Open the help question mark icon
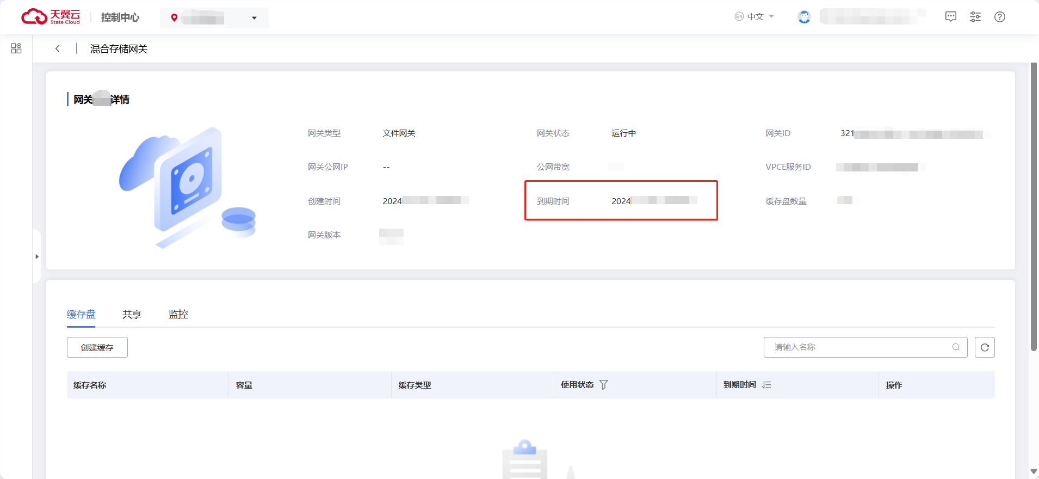Image resolution: width=1039 pixels, height=479 pixels. tap(1000, 17)
